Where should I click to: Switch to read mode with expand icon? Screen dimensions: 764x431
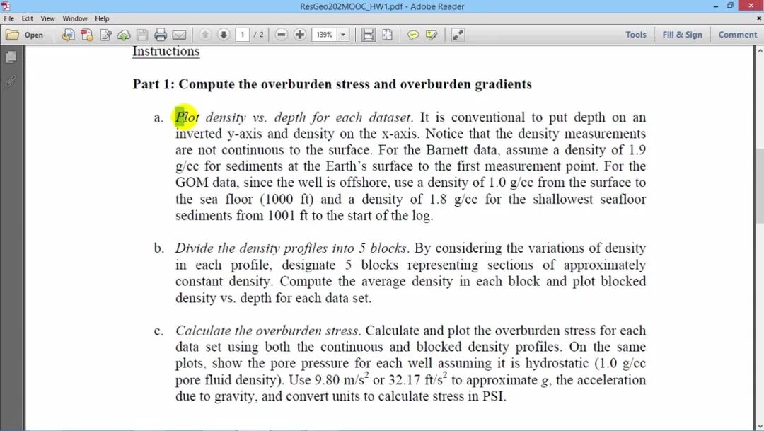tap(458, 35)
